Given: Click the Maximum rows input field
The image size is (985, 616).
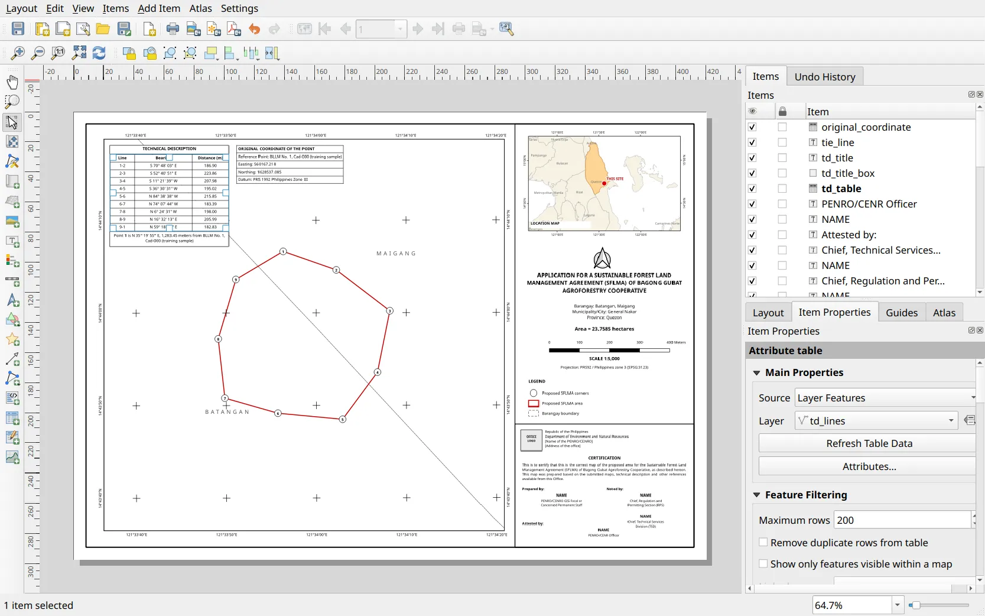Looking at the screenshot, I should pos(902,520).
